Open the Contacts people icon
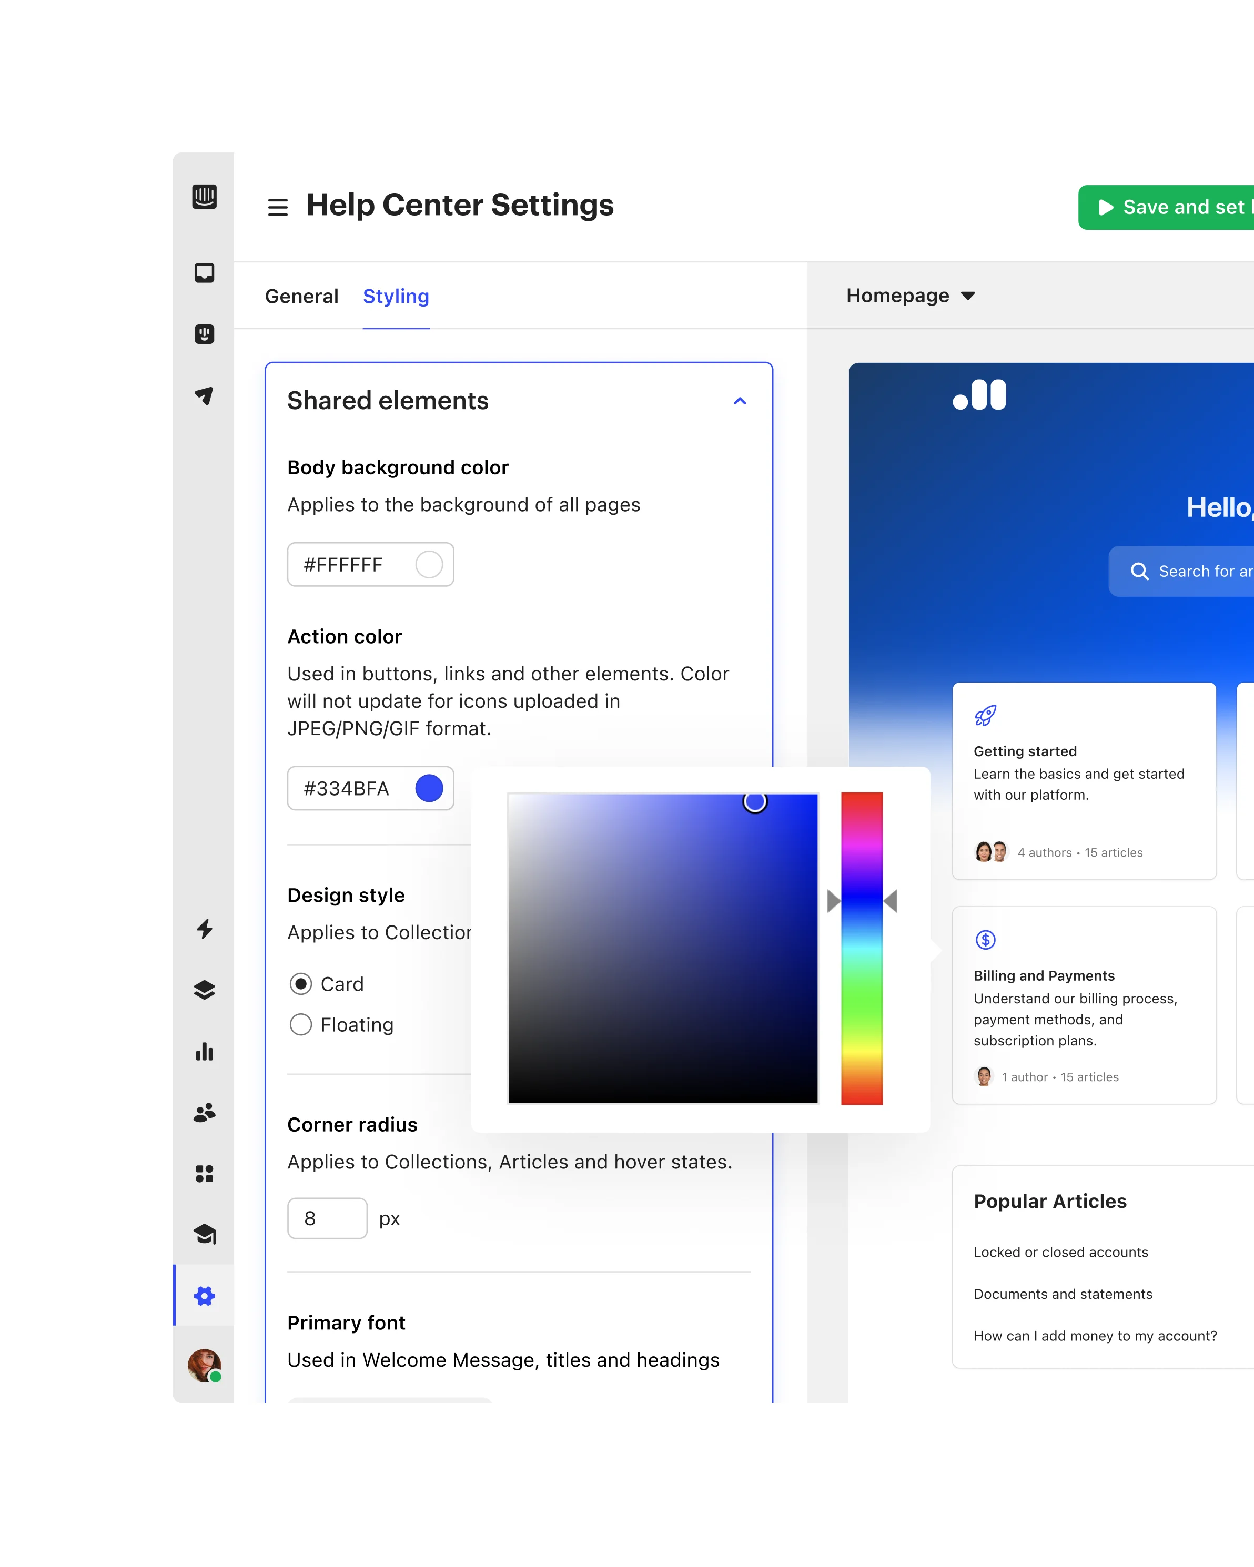Image resolution: width=1254 pixels, height=1567 pixels. (204, 1113)
